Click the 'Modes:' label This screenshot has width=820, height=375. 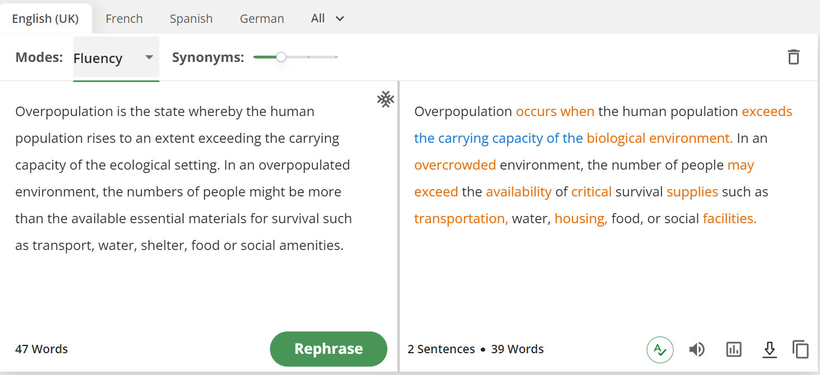(x=39, y=57)
